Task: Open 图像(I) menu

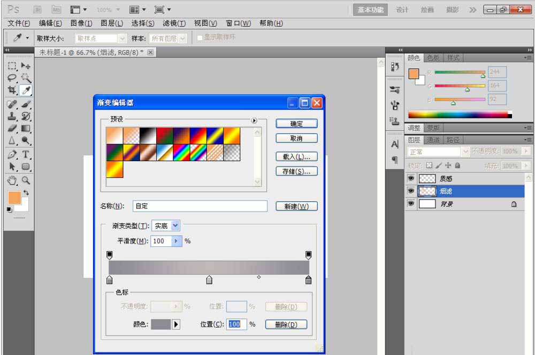Action: tap(81, 23)
